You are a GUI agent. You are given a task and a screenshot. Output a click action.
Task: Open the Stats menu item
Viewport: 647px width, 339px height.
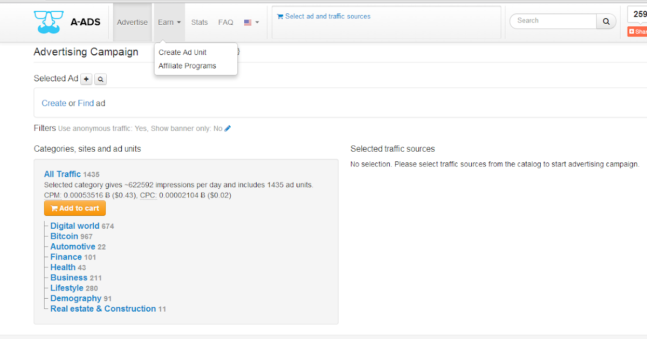pos(199,22)
